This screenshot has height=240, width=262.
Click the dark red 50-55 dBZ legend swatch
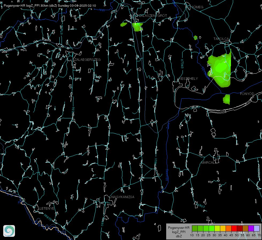(x=240, y=228)
